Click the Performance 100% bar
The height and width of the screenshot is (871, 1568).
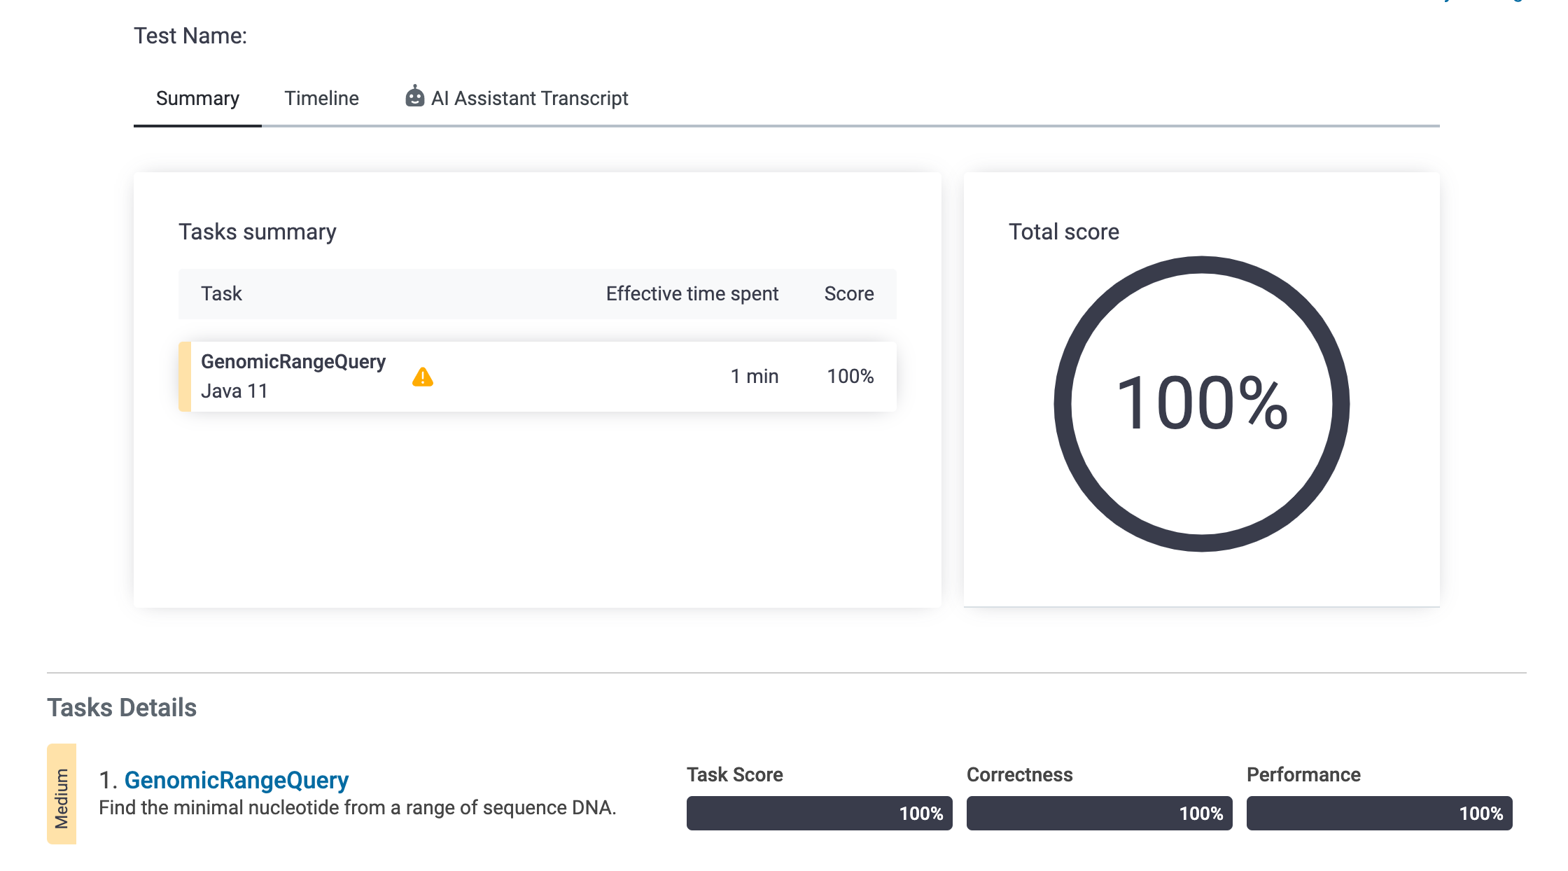pyautogui.click(x=1378, y=813)
